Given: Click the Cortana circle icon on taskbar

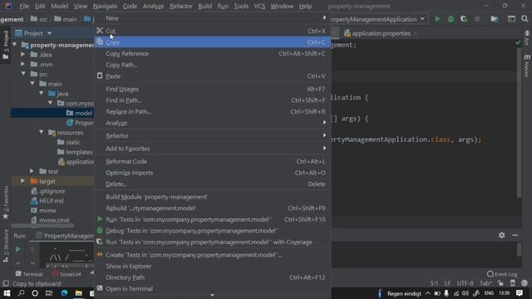Looking at the screenshot, I should point(35,293).
